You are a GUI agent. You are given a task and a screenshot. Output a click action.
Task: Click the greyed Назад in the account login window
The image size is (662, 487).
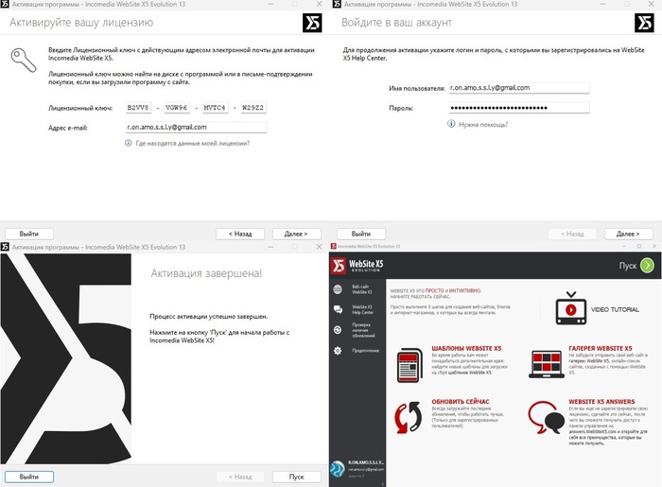(572, 234)
